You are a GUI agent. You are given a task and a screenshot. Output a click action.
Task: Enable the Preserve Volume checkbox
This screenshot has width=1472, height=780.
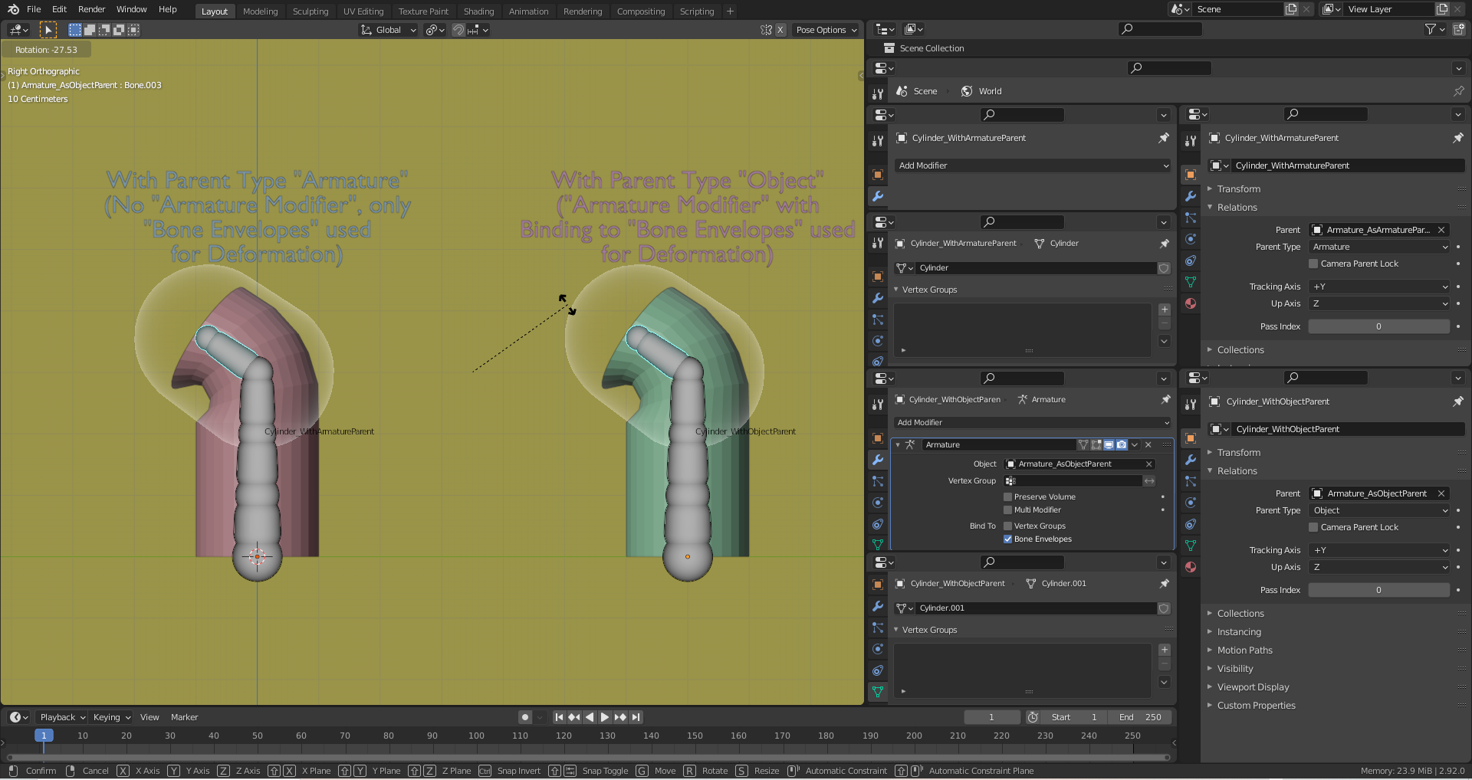pos(1008,497)
